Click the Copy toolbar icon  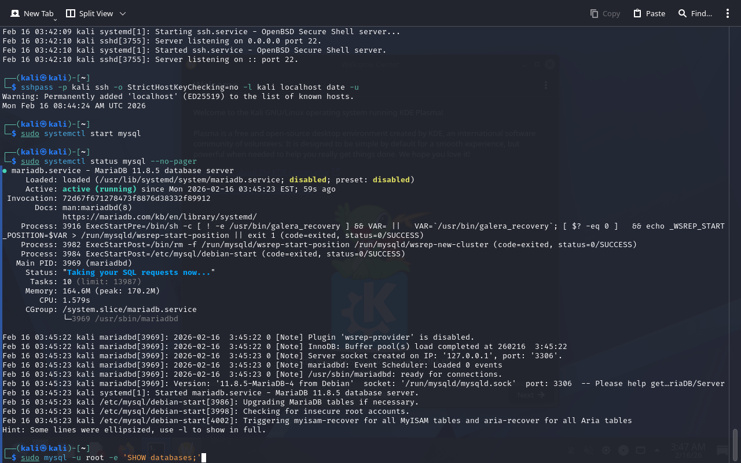point(605,13)
